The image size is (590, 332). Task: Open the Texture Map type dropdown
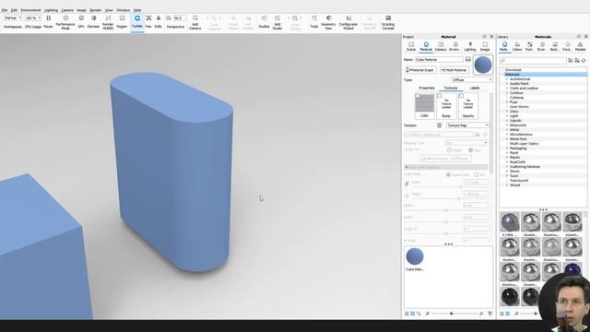[x=467, y=125]
